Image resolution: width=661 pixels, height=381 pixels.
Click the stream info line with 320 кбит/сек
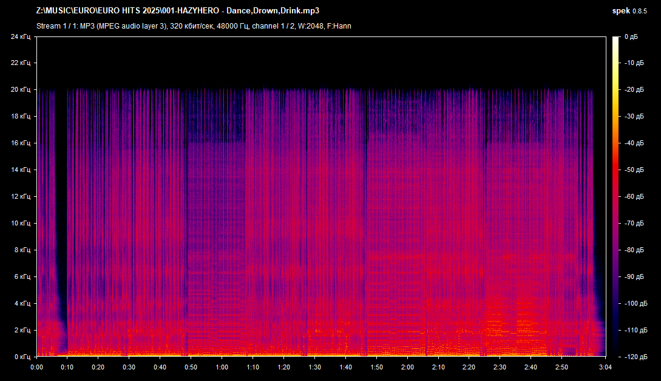coord(194,26)
